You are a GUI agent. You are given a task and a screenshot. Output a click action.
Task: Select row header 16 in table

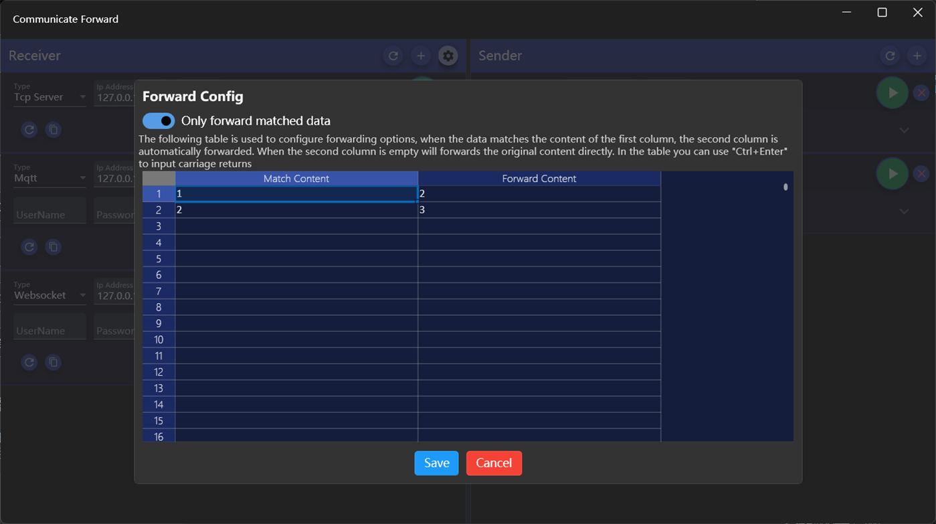tap(159, 436)
